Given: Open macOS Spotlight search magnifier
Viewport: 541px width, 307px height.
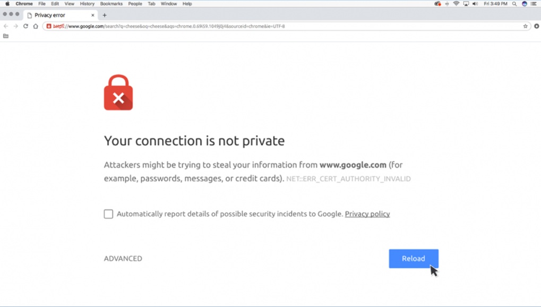Looking at the screenshot, I should (x=514, y=4).
